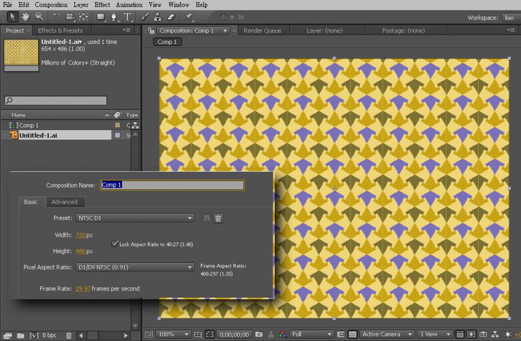This screenshot has width=521, height=341.
Task: Open the Preset NTSC D1 dropdown
Action: [135, 218]
